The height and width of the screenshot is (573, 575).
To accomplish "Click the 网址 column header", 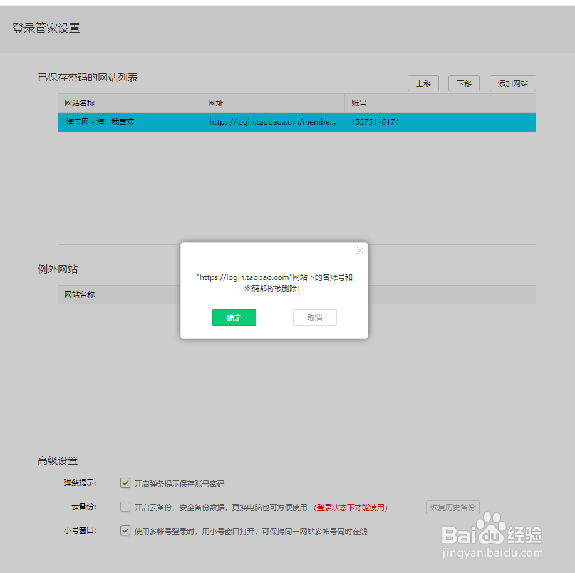I will 215,103.
